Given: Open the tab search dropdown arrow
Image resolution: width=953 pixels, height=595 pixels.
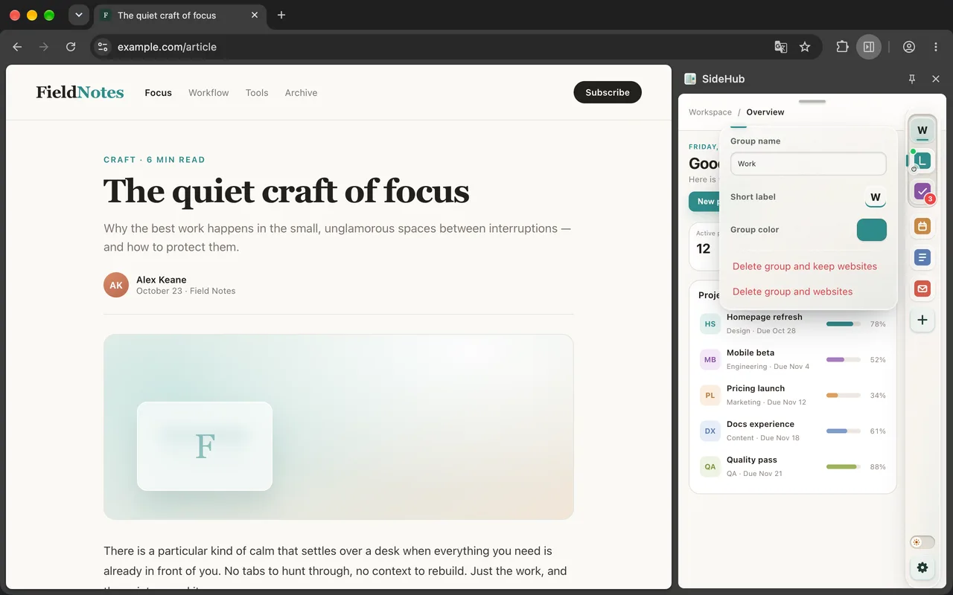Looking at the screenshot, I should click(78, 15).
